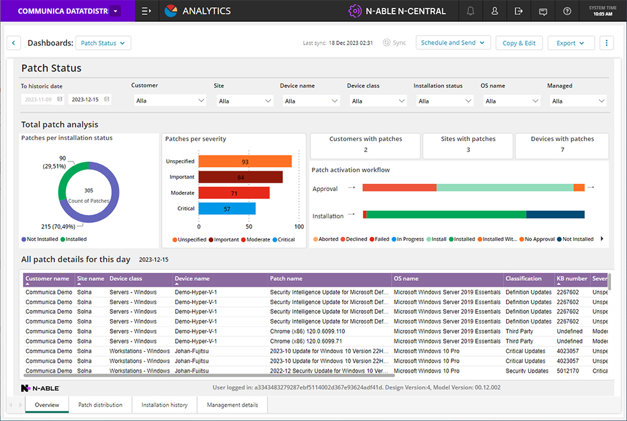Switch to the Installation history tab
The height and width of the screenshot is (421, 627).
pos(164,405)
